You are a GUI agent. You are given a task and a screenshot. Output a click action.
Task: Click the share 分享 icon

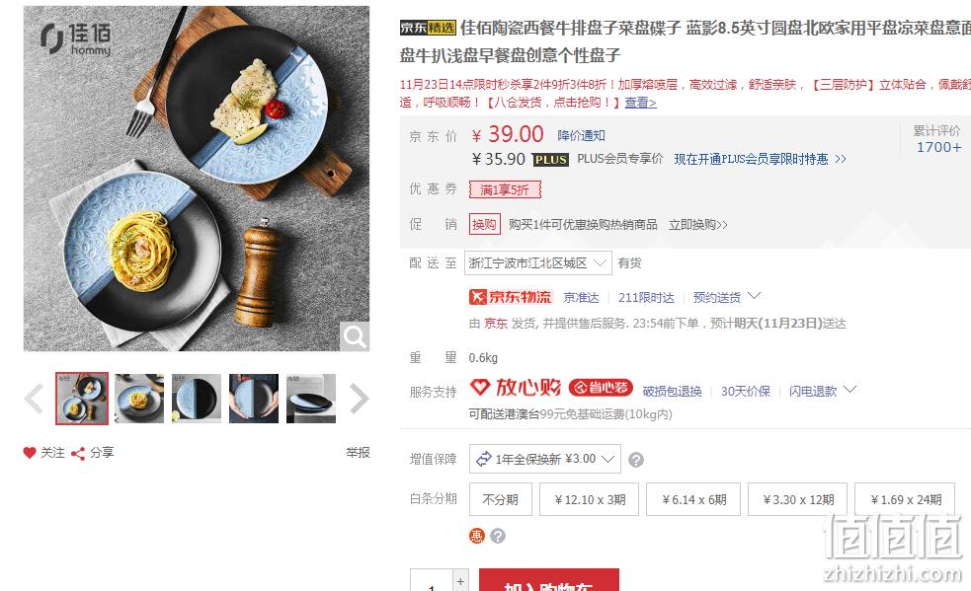78,454
